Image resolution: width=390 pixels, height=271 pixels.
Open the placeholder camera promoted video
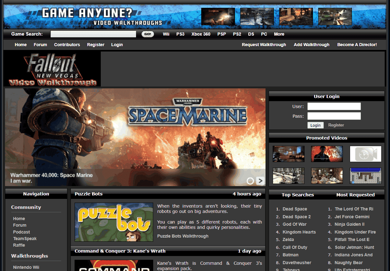point(365,154)
